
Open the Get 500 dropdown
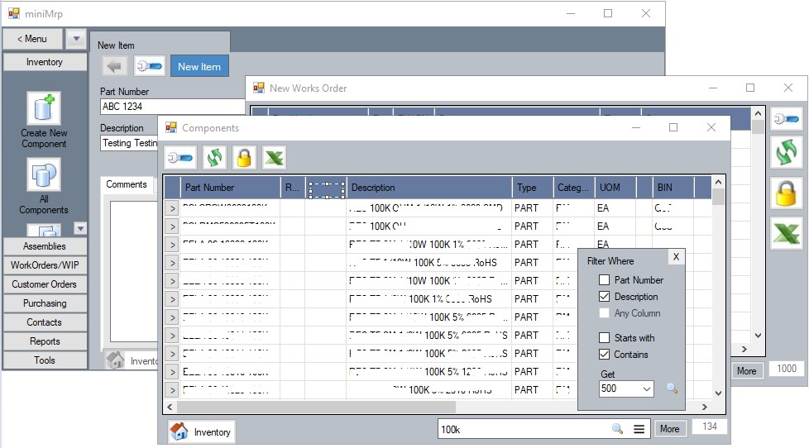645,388
